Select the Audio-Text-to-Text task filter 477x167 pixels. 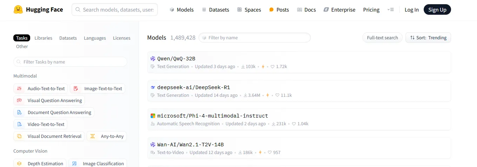click(x=41, y=88)
